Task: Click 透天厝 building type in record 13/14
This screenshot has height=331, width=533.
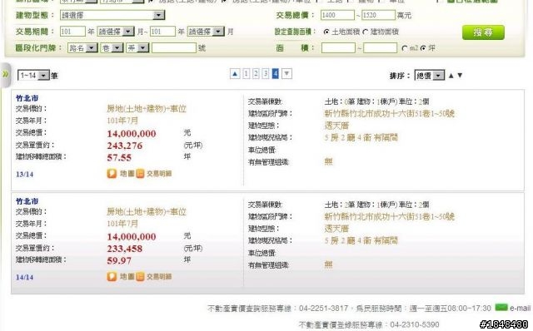Action: [336, 126]
